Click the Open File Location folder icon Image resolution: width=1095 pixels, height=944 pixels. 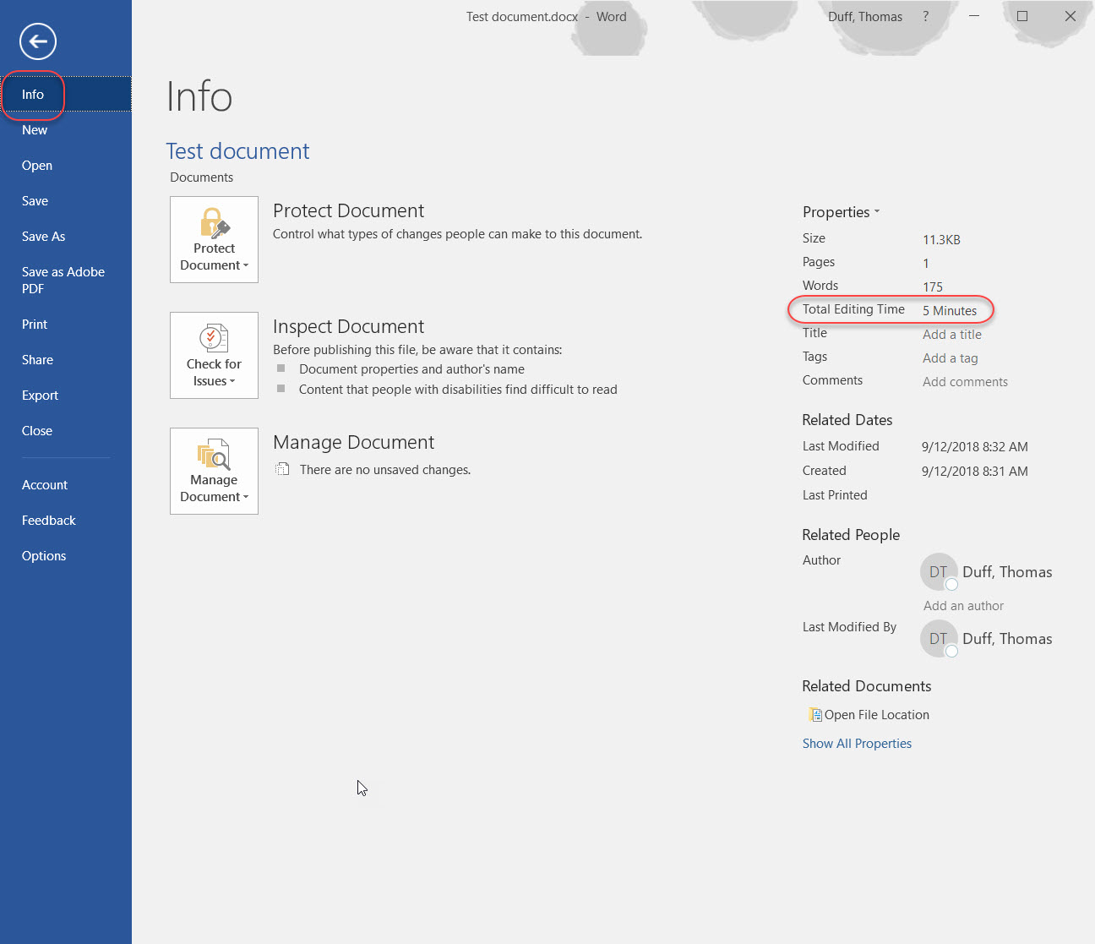[815, 715]
